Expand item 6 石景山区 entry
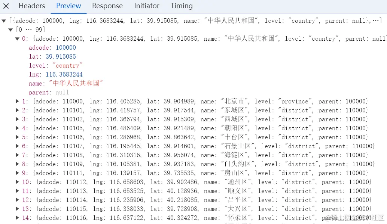The image size is (387, 224). tap(17, 146)
